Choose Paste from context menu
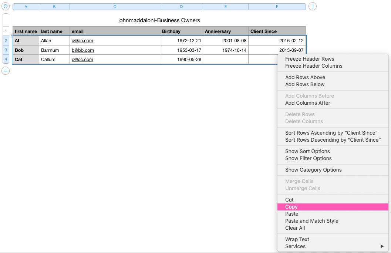 (333, 214)
